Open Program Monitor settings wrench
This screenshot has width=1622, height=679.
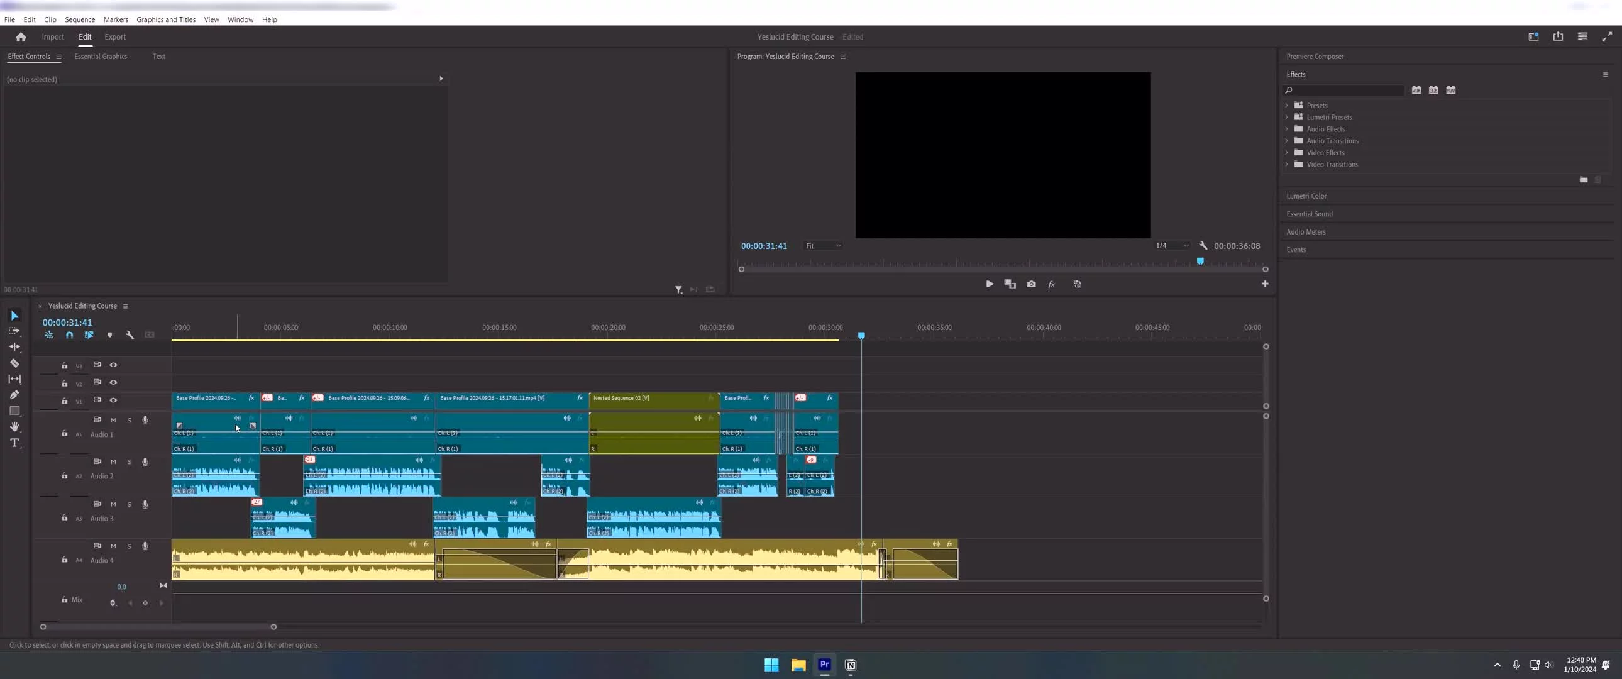[x=1203, y=246]
